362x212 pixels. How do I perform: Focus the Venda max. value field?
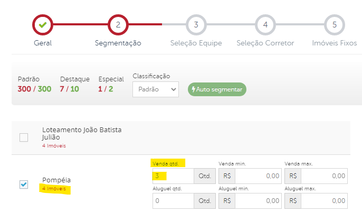[325, 176]
